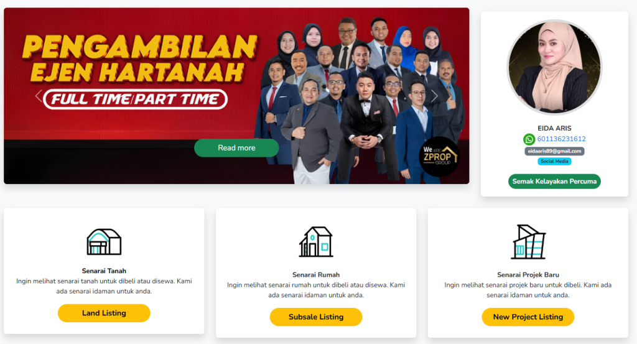
Task: Click the Senarai Projek Baru building icon
Action: pyautogui.click(x=528, y=241)
